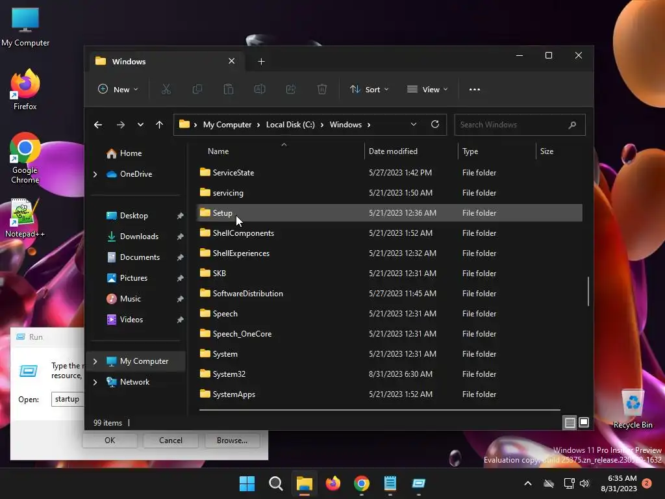The height and width of the screenshot is (499, 665).
Task: Show hidden tray icons chevron
Action: pyautogui.click(x=528, y=483)
